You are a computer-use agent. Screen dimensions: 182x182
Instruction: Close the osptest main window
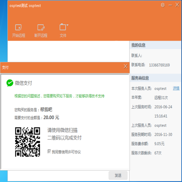click(x=177, y=5)
